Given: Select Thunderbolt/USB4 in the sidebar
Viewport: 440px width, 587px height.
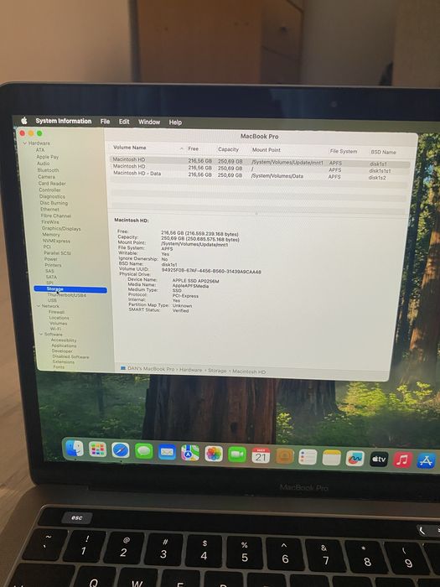Looking at the screenshot, I should [66, 295].
